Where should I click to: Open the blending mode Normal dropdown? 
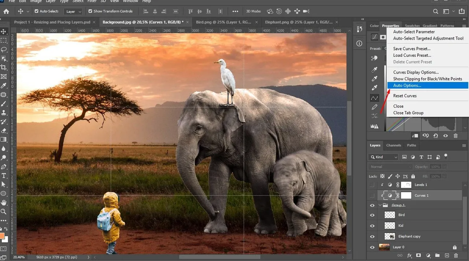click(391, 167)
